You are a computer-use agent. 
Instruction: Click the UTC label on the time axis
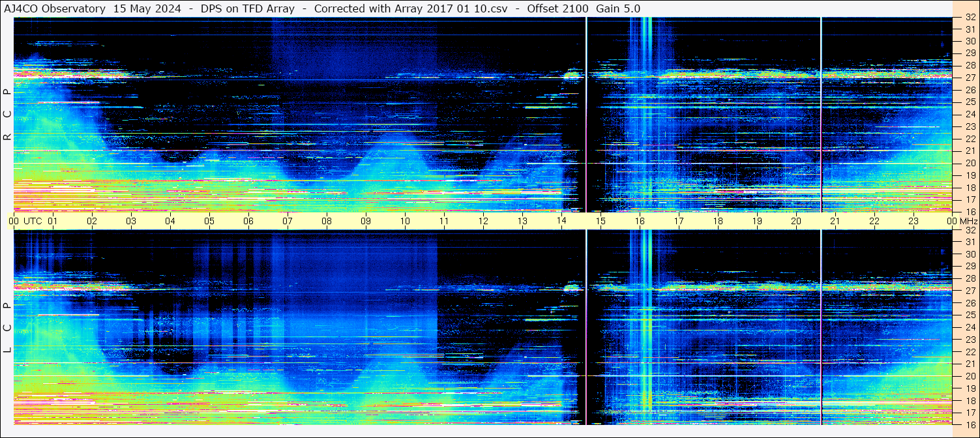(33, 221)
